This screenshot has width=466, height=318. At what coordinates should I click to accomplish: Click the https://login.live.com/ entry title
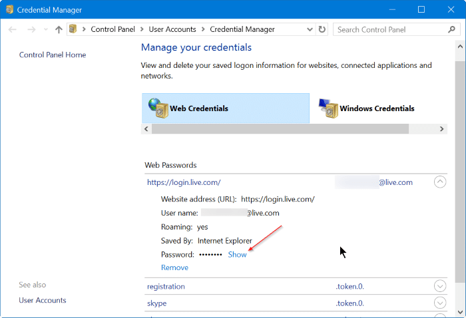point(184,182)
